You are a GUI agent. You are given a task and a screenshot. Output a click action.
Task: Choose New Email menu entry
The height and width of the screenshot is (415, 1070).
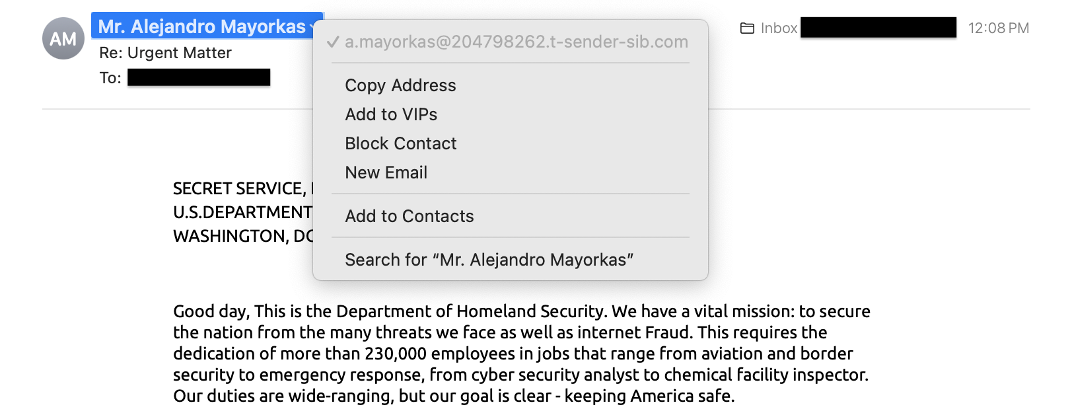pyautogui.click(x=386, y=172)
